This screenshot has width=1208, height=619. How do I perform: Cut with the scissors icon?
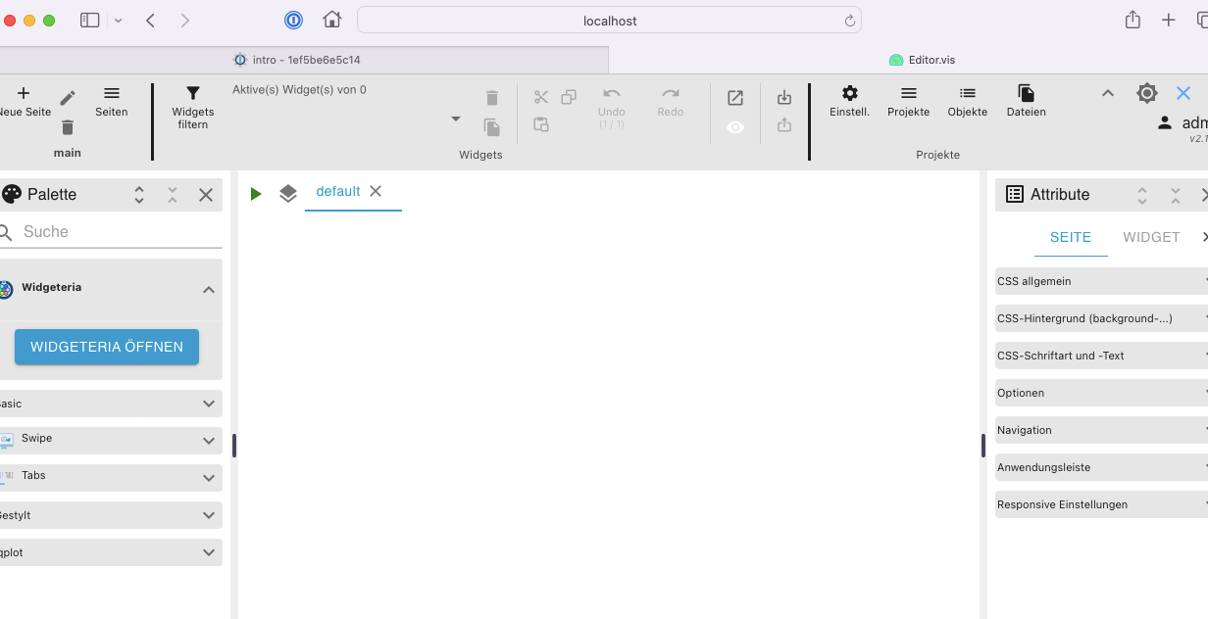[541, 97]
